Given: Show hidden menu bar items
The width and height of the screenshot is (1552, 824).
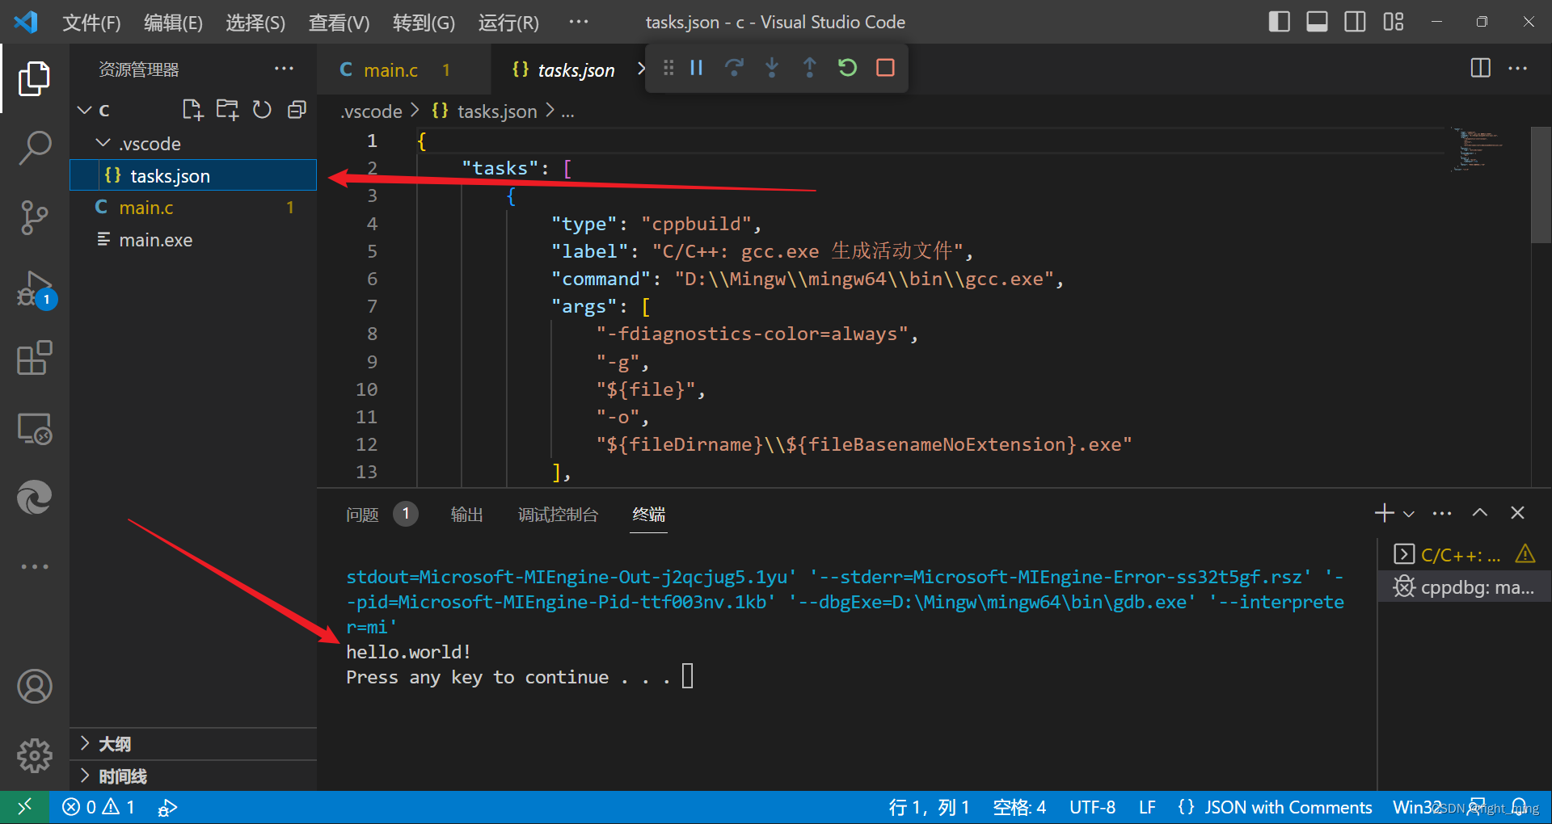Looking at the screenshot, I should pyautogui.click(x=579, y=23).
